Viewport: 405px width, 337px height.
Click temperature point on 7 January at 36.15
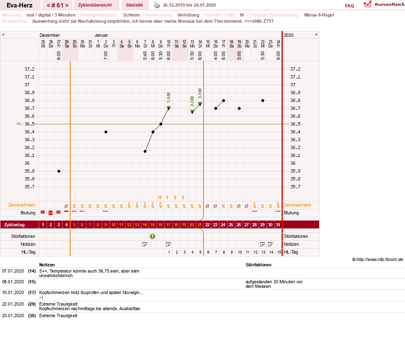[145, 152]
